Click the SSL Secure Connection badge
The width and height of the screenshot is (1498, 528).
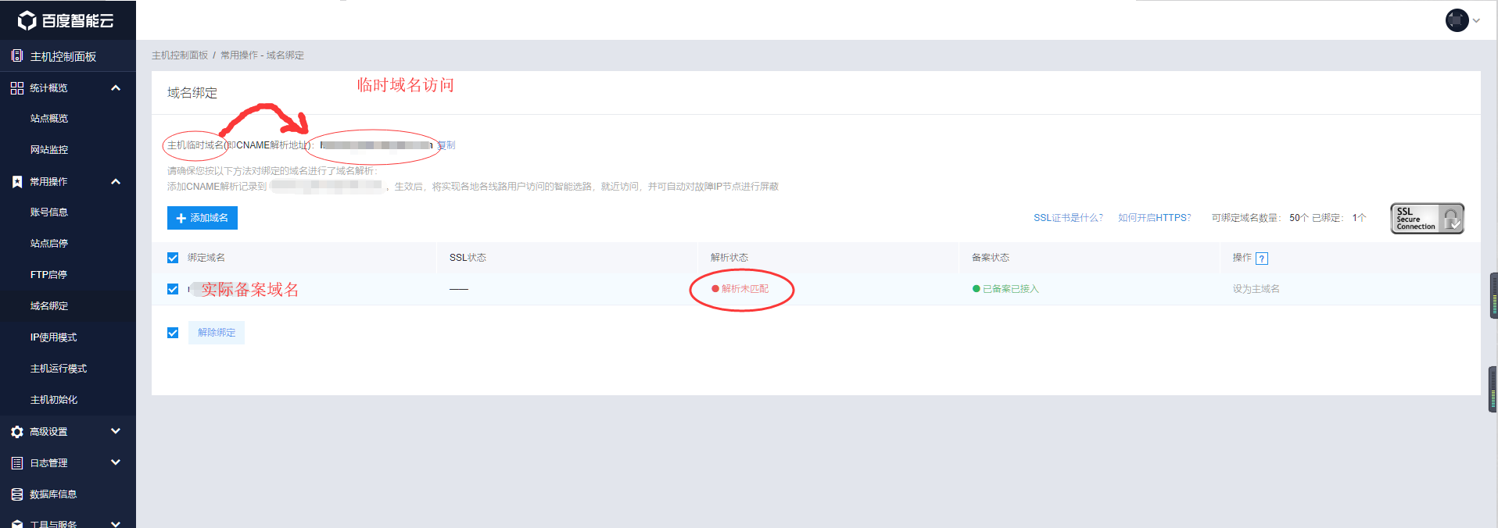(1427, 218)
